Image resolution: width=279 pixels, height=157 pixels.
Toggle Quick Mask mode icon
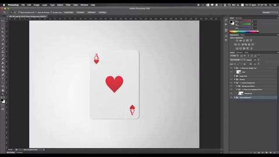pyautogui.click(x=3, y=106)
